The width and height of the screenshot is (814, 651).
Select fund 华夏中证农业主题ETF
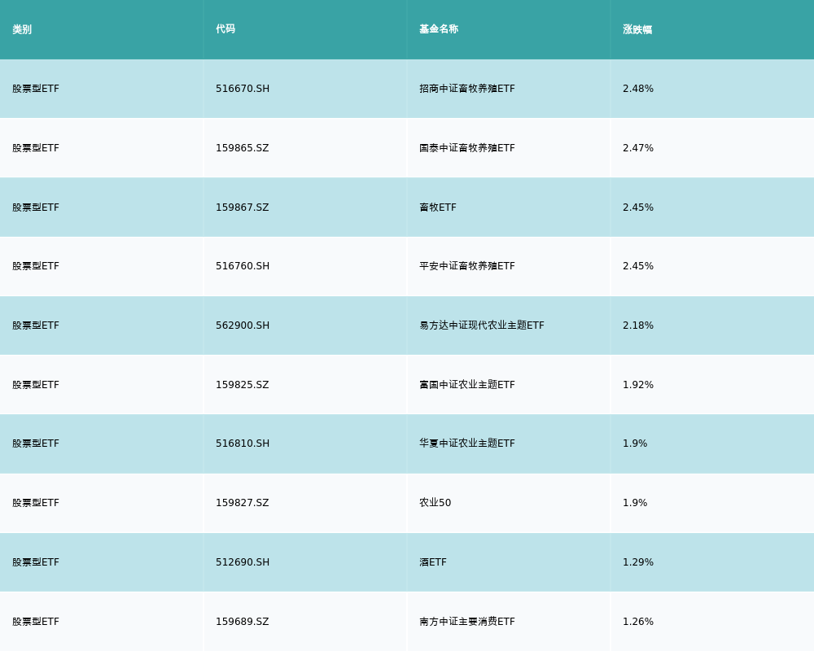click(467, 443)
